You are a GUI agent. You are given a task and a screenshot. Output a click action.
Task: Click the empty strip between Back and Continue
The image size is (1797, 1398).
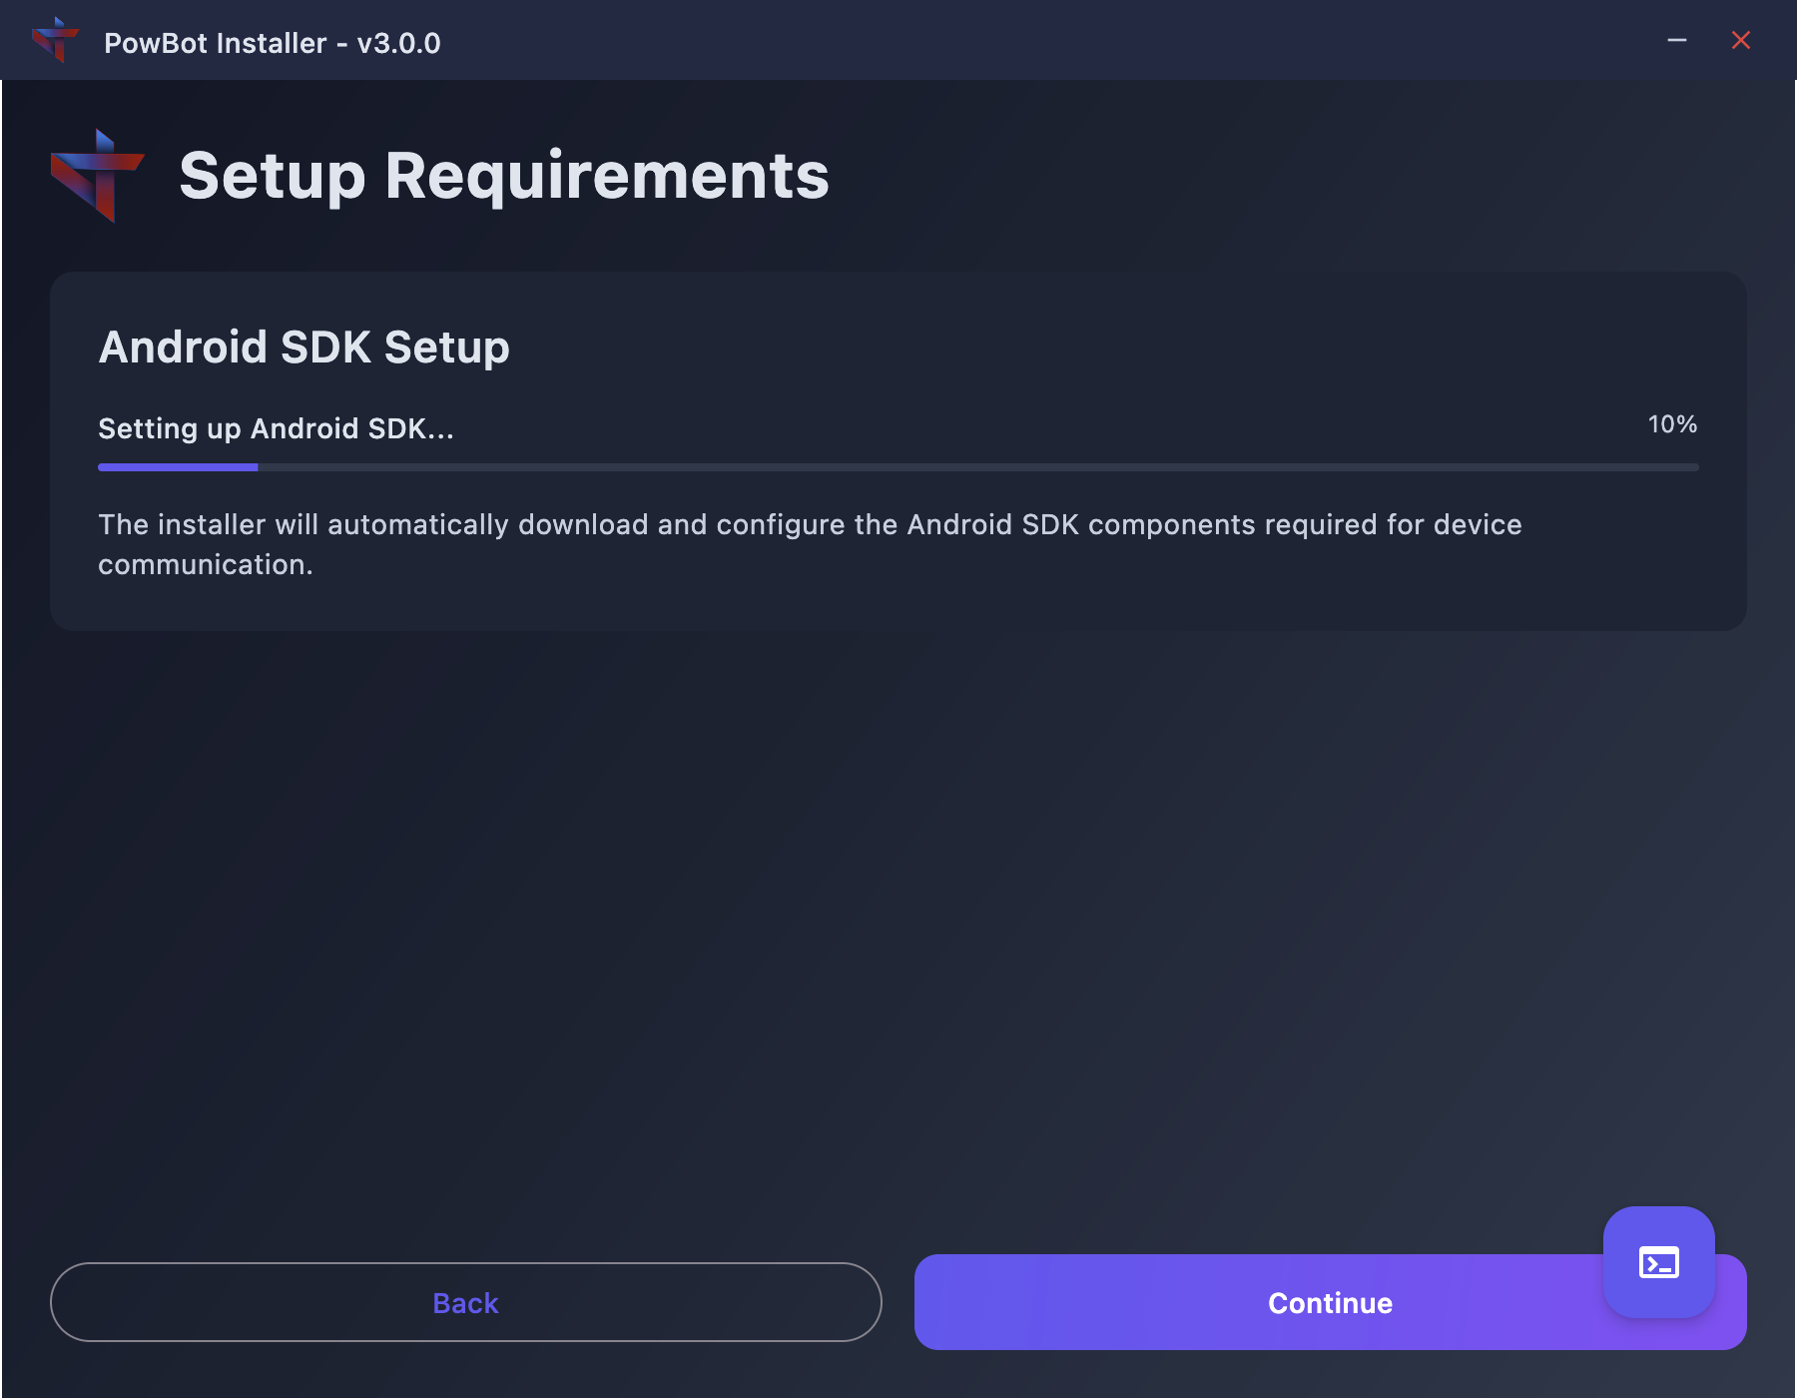pyautogui.click(x=898, y=1302)
